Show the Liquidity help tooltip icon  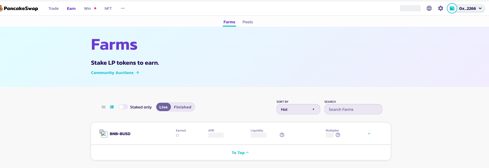282,135
